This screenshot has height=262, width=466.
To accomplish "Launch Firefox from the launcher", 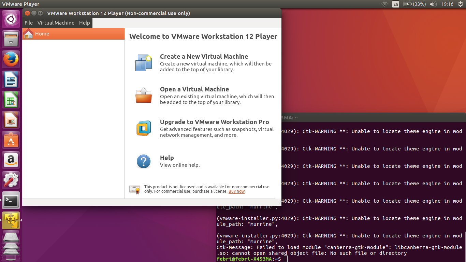I will [11, 59].
